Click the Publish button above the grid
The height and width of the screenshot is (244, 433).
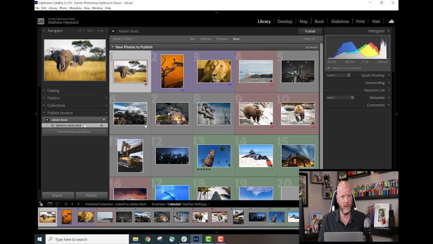pos(310,31)
